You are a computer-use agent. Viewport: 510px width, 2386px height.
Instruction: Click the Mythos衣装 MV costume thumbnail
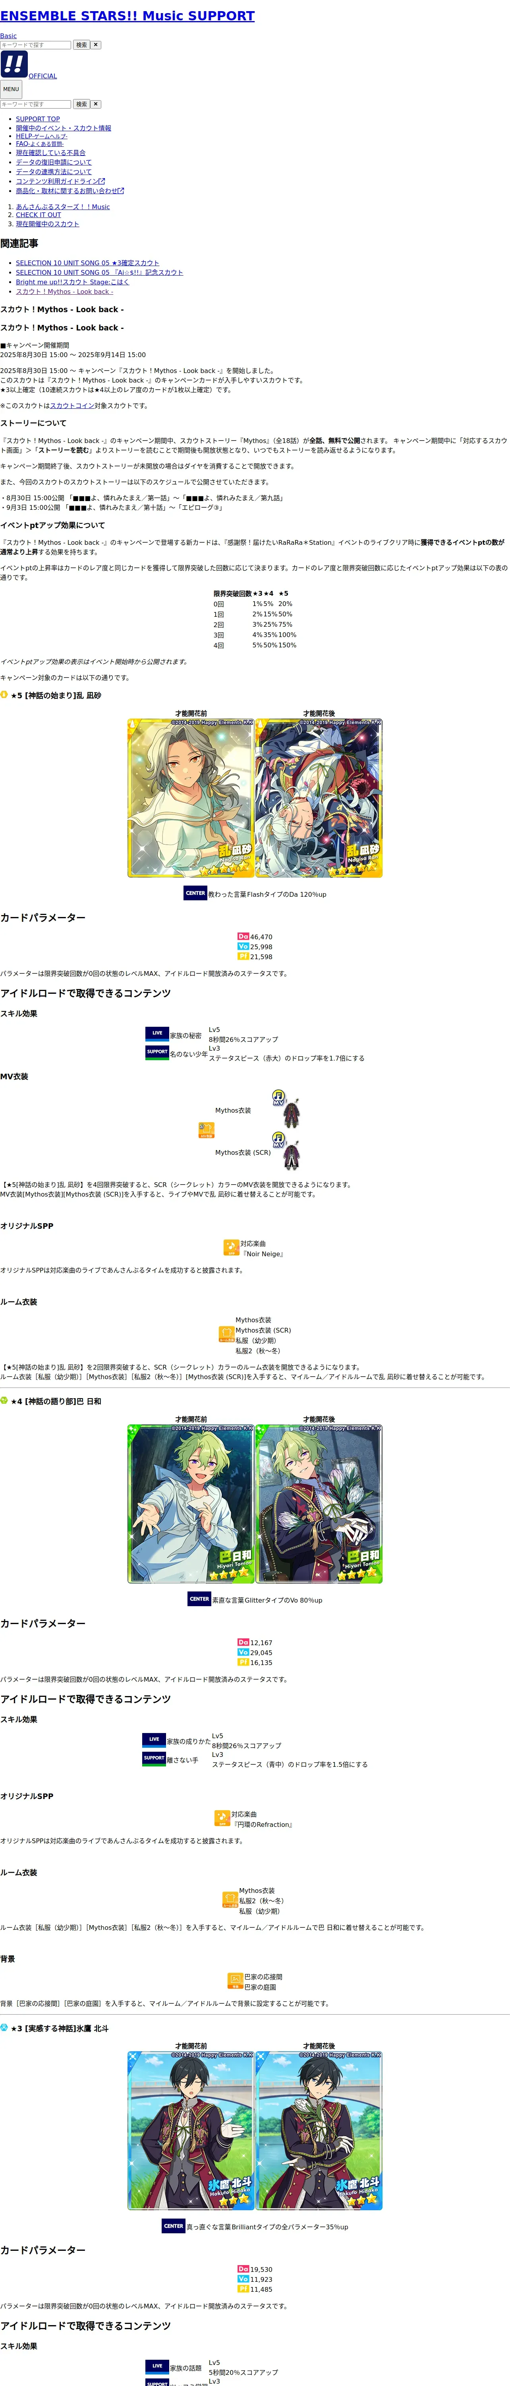click(x=286, y=1109)
